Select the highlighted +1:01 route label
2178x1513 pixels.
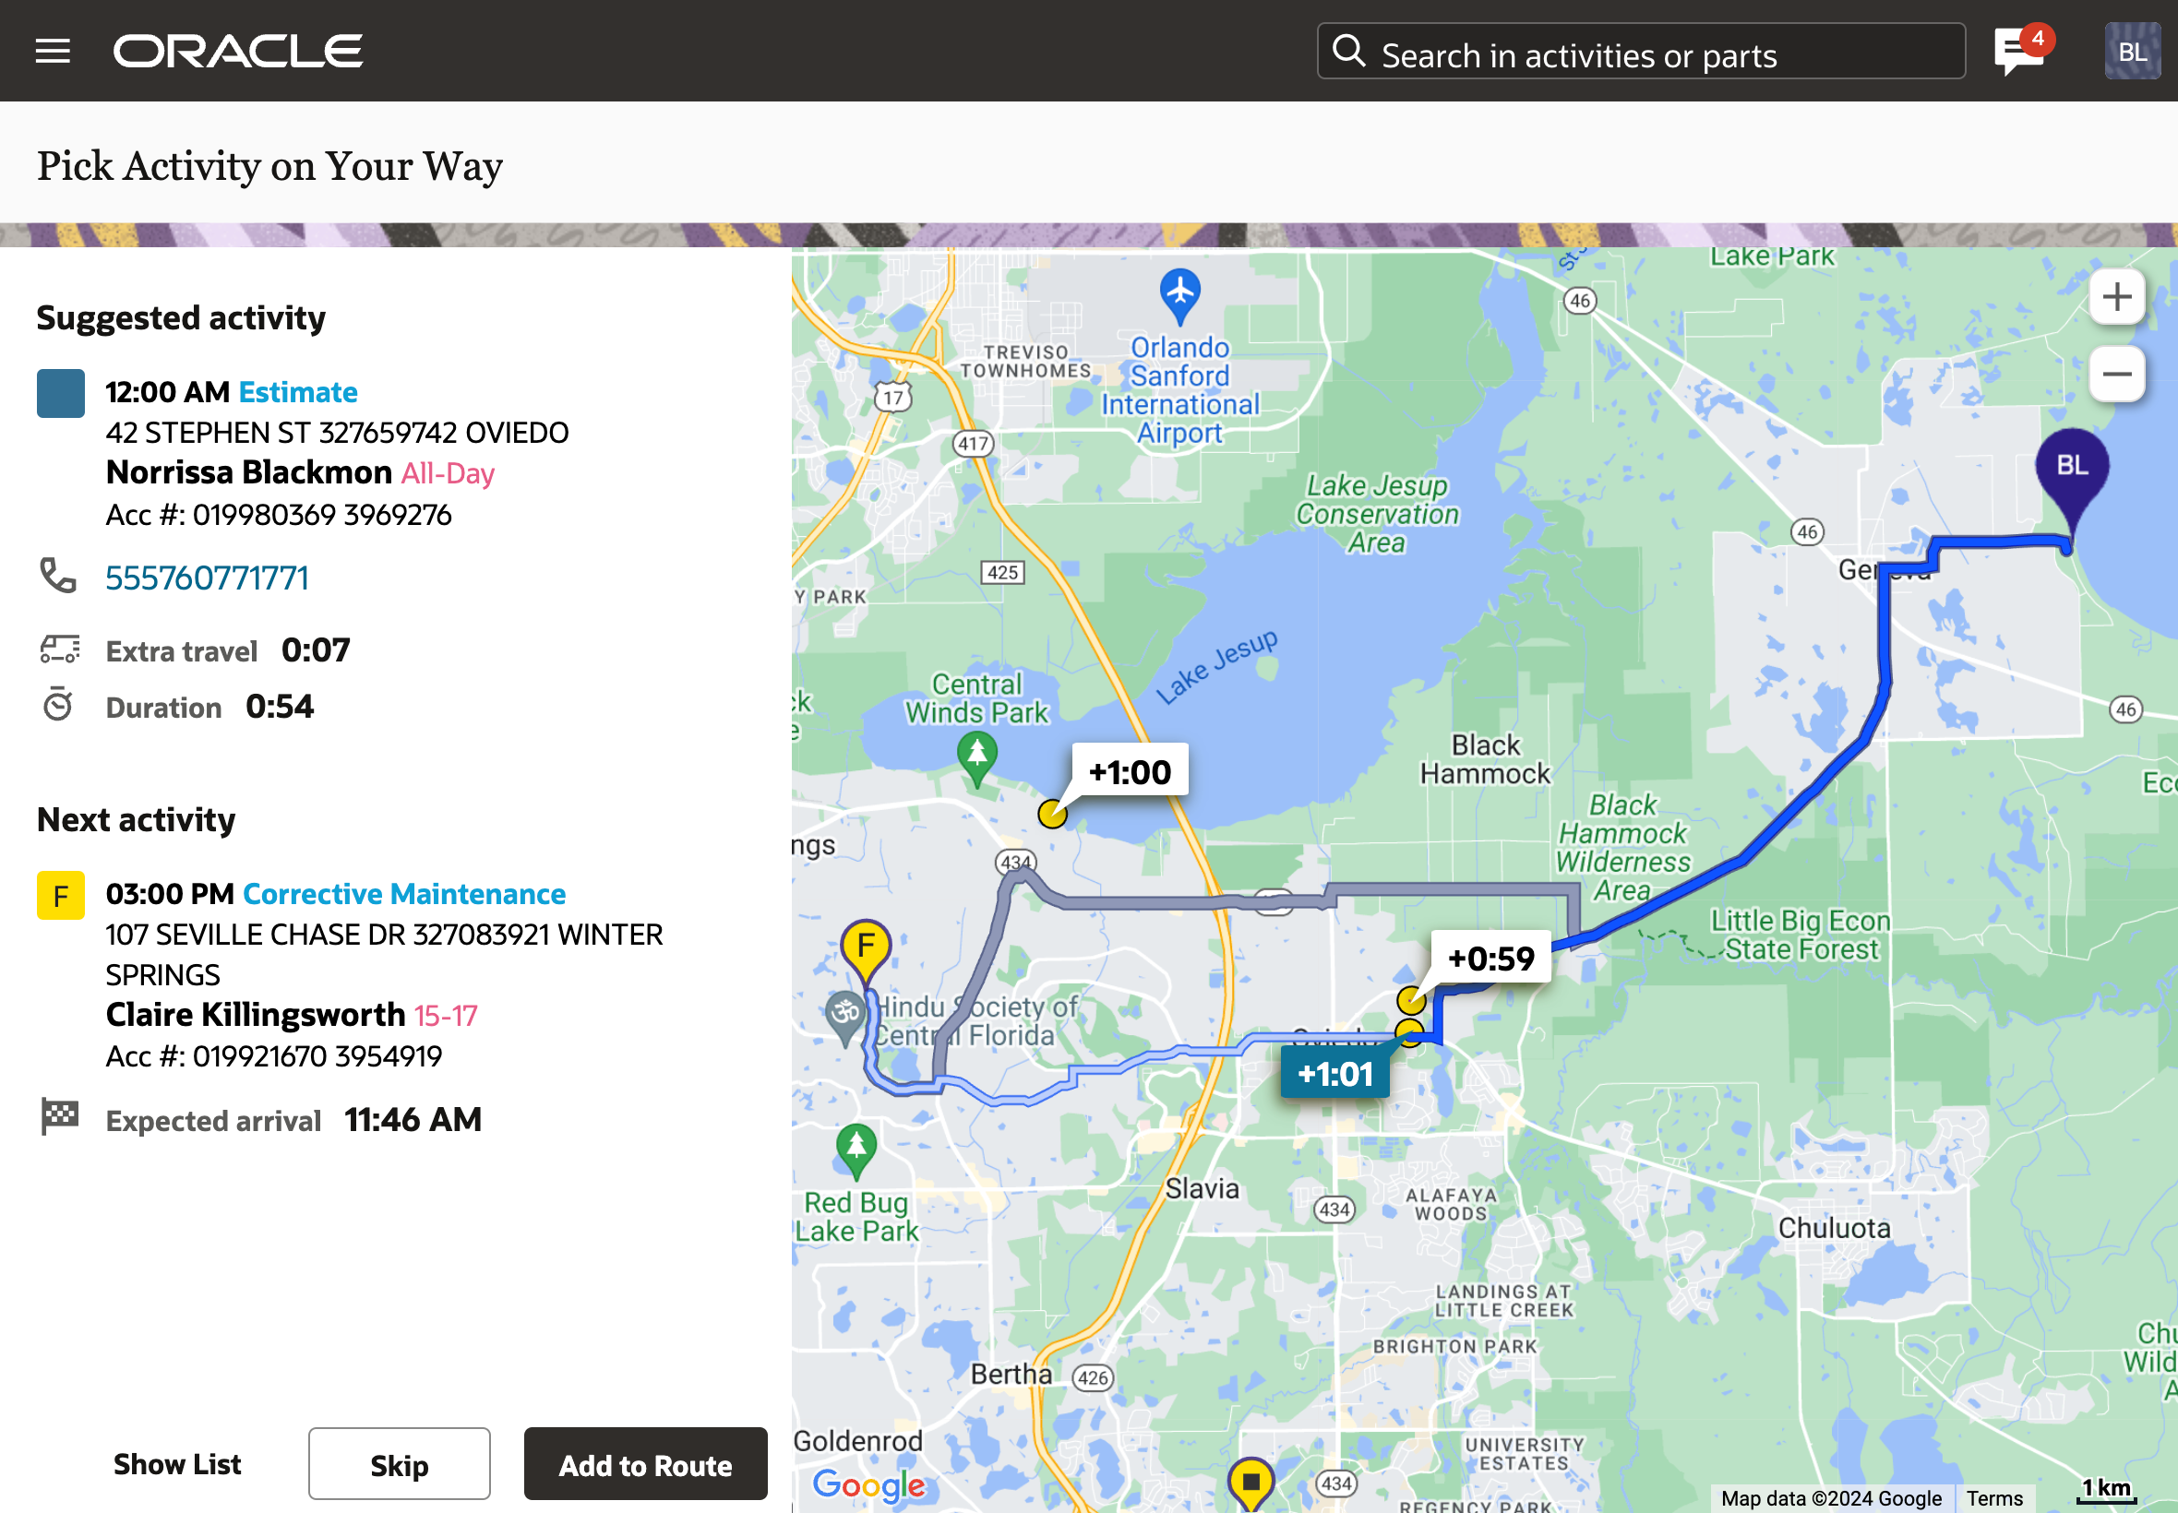click(x=1334, y=1074)
